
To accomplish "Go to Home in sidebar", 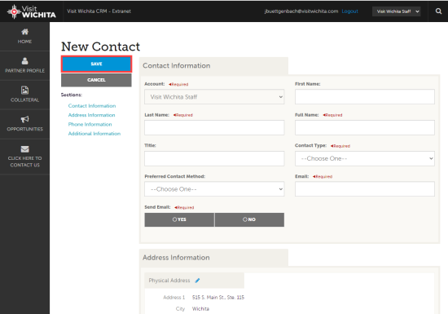I will tap(25, 37).
